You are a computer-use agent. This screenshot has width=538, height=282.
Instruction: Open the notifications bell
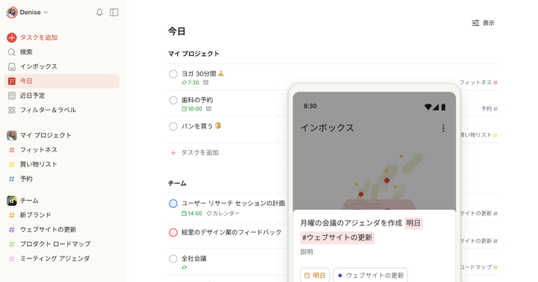100,12
